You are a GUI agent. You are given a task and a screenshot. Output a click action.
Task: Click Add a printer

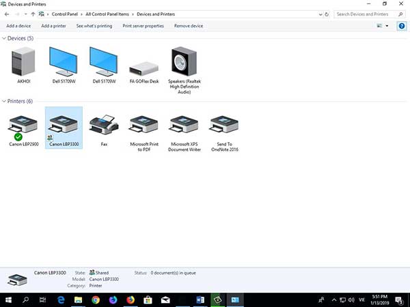[53, 26]
